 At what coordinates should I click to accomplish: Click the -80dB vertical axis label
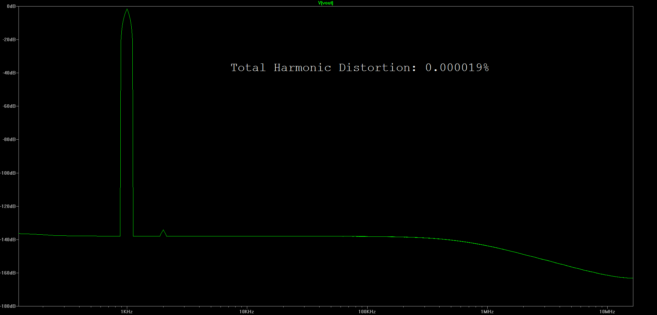[9, 139]
